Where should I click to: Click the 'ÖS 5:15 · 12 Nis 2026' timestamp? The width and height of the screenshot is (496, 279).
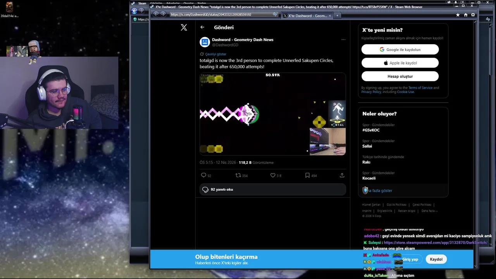tap(218, 163)
